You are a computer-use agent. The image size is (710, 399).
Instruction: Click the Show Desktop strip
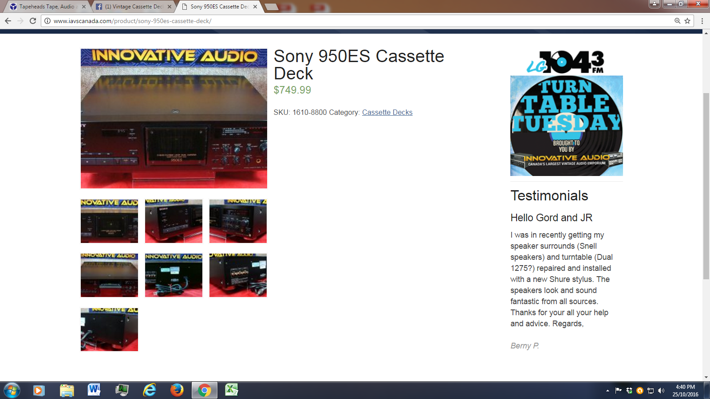pos(707,391)
